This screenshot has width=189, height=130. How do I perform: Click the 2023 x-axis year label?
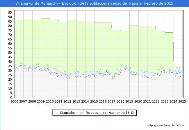pyautogui.click(x=165, y=101)
